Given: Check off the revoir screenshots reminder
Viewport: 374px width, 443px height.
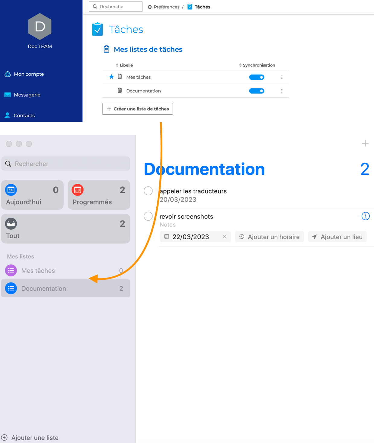Looking at the screenshot, I should 148,216.
